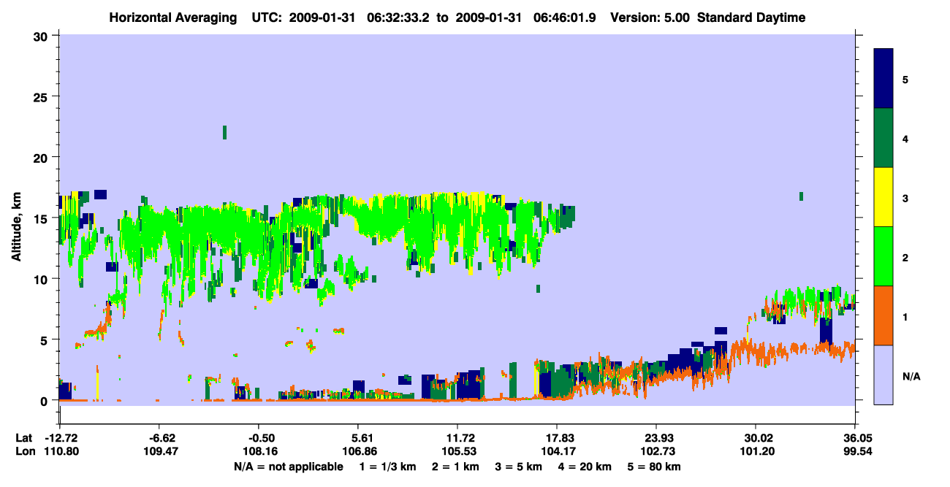The height and width of the screenshot is (487, 950).
Task: Click the longitude value '105.53'
Action: tap(457, 451)
